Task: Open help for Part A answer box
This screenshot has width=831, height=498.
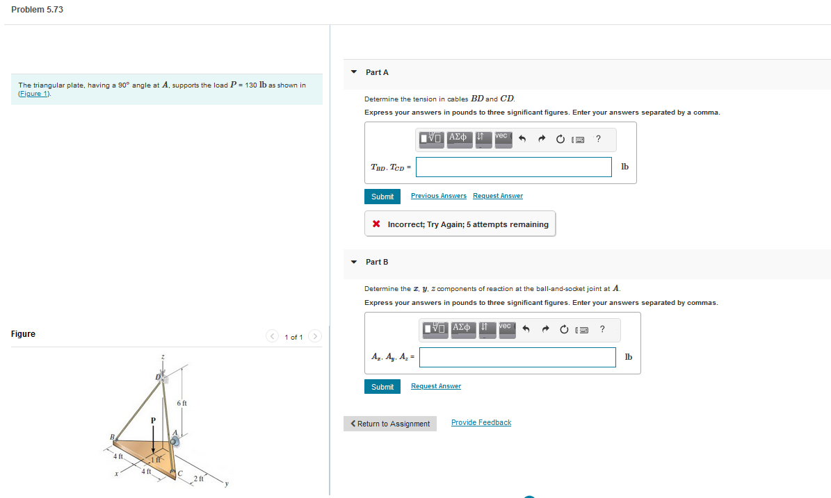Action: tap(598, 139)
